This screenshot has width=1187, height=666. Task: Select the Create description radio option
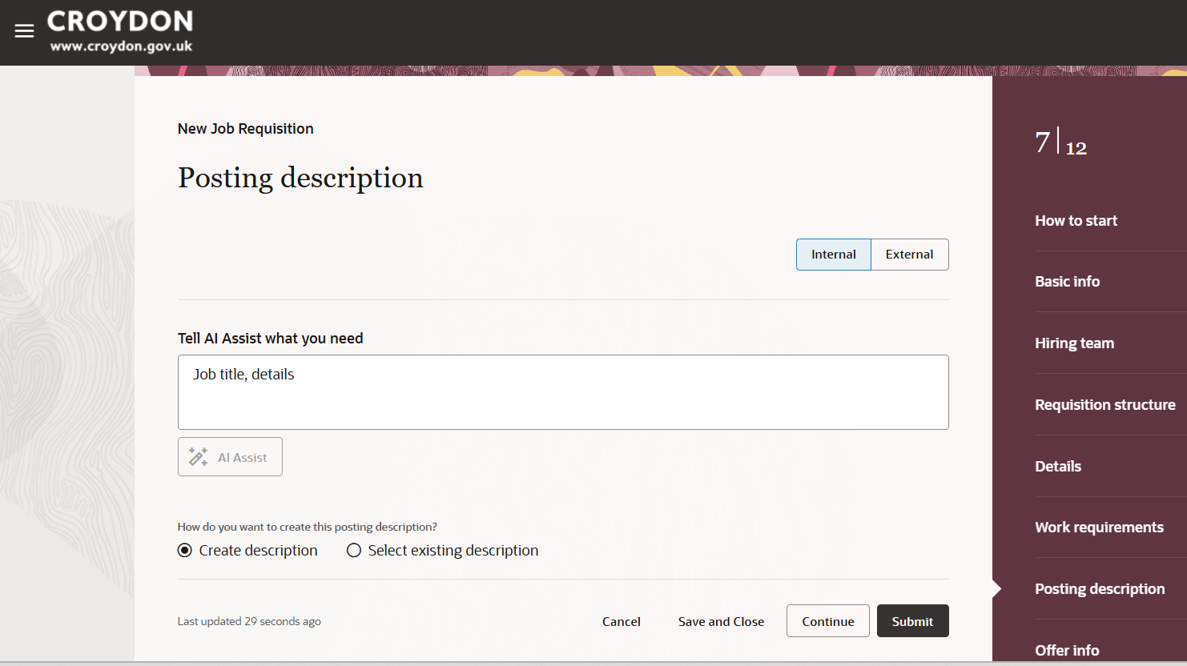185,550
